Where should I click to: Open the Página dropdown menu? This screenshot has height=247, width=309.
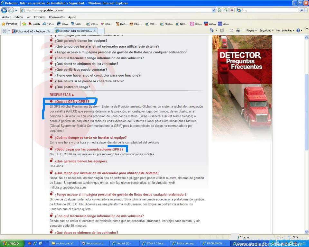[x=251, y=31]
